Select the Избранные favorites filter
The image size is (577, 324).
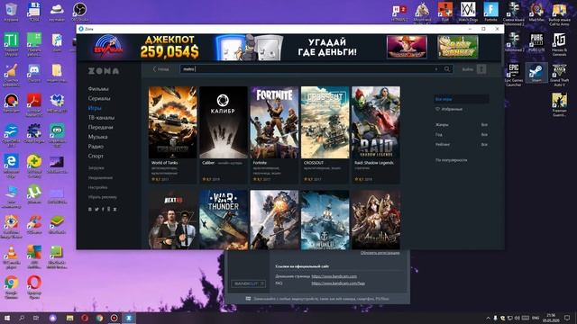[x=449, y=109]
